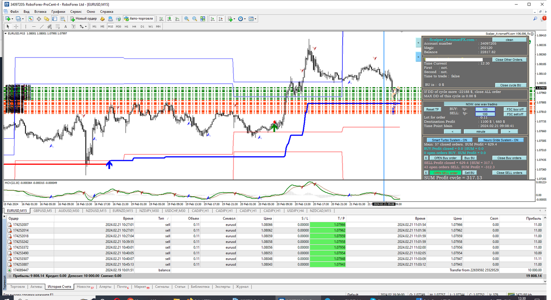
Task: Open the Navigator star-folder icon
Action: tap(47, 19)
